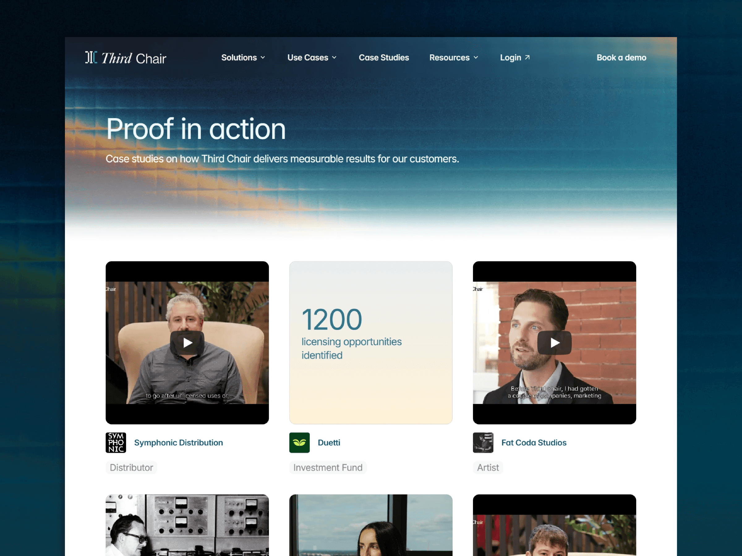Click the Book a demo button
The width and height of the screenshot is (742, 556).
(x=621, y=58)
